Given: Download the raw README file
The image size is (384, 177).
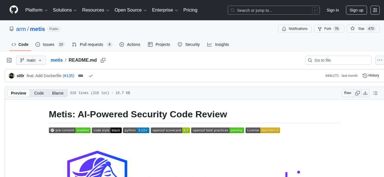Looking at the screenshot, I should pyautogui.click(x=365, y=93).
